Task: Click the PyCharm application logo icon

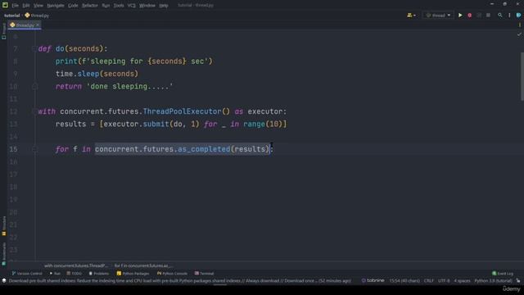Action: (x=5, y=5)
